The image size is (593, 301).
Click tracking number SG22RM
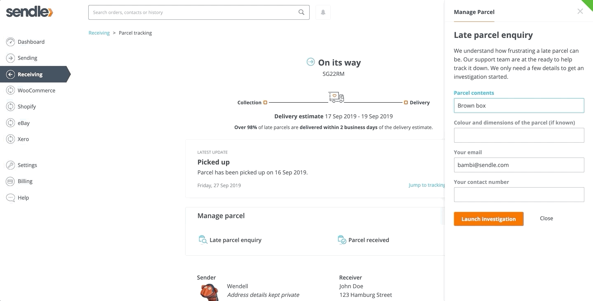pos(333,74)
